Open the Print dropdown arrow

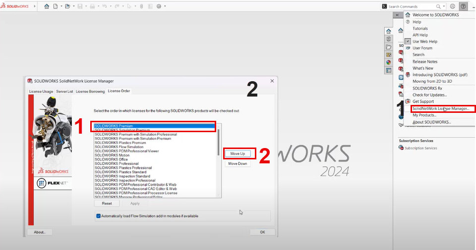tap(98, 6)
